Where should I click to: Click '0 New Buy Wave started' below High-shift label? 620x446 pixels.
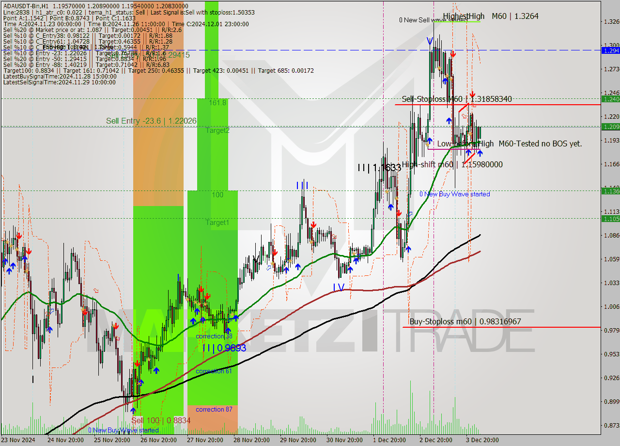tap(454, 194)
